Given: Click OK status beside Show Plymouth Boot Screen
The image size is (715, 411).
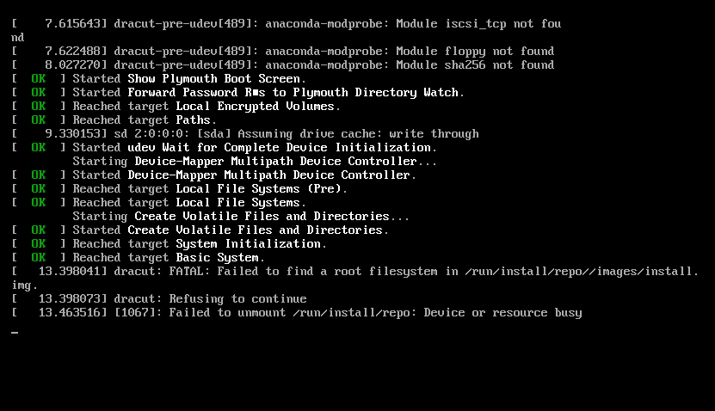Looking at the screenshot, I should 39,79.
